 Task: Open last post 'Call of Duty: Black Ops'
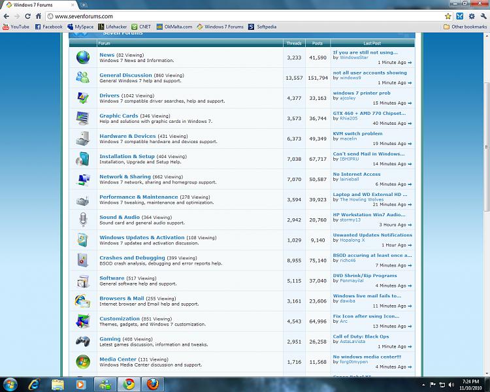point(361,336)
